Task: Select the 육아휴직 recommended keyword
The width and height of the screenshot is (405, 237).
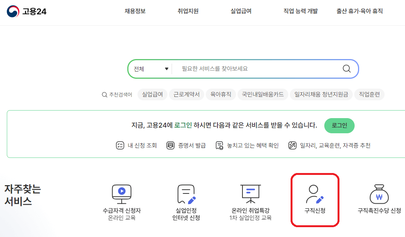Action: [221, 94]
